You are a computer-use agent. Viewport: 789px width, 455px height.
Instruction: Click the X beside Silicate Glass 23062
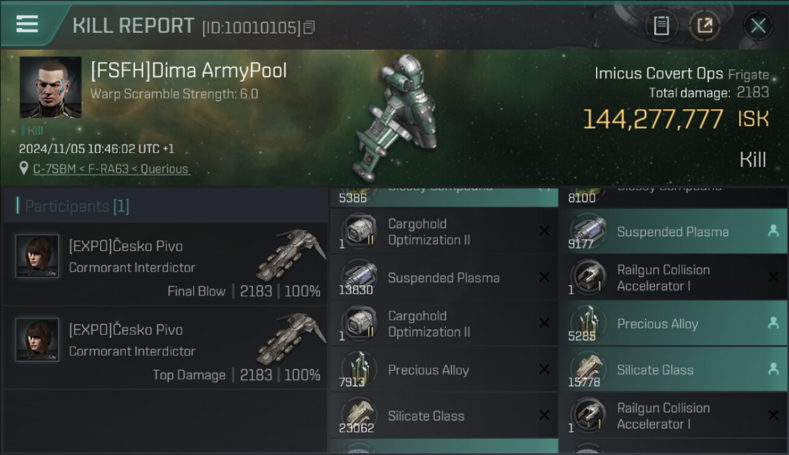point(544,416)
